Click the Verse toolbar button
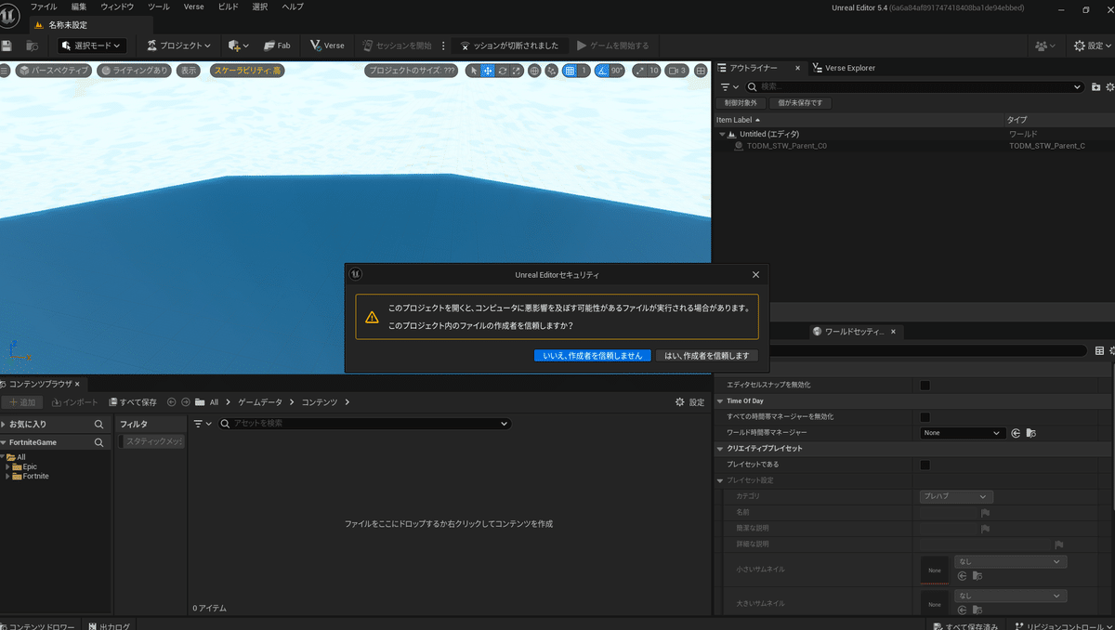Image resolution: width=1115 pixels, height=630 pixels. click(327, 46)
